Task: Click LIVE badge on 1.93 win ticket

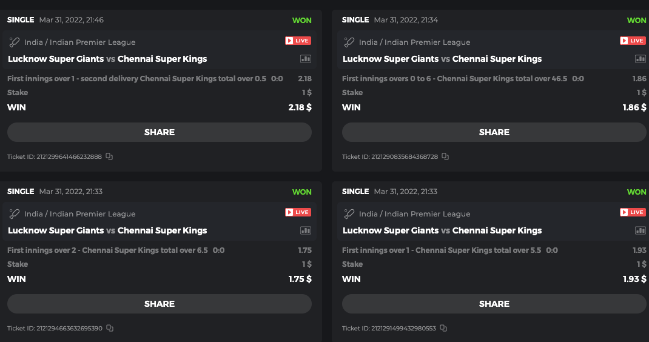Action: coord(633,212)
